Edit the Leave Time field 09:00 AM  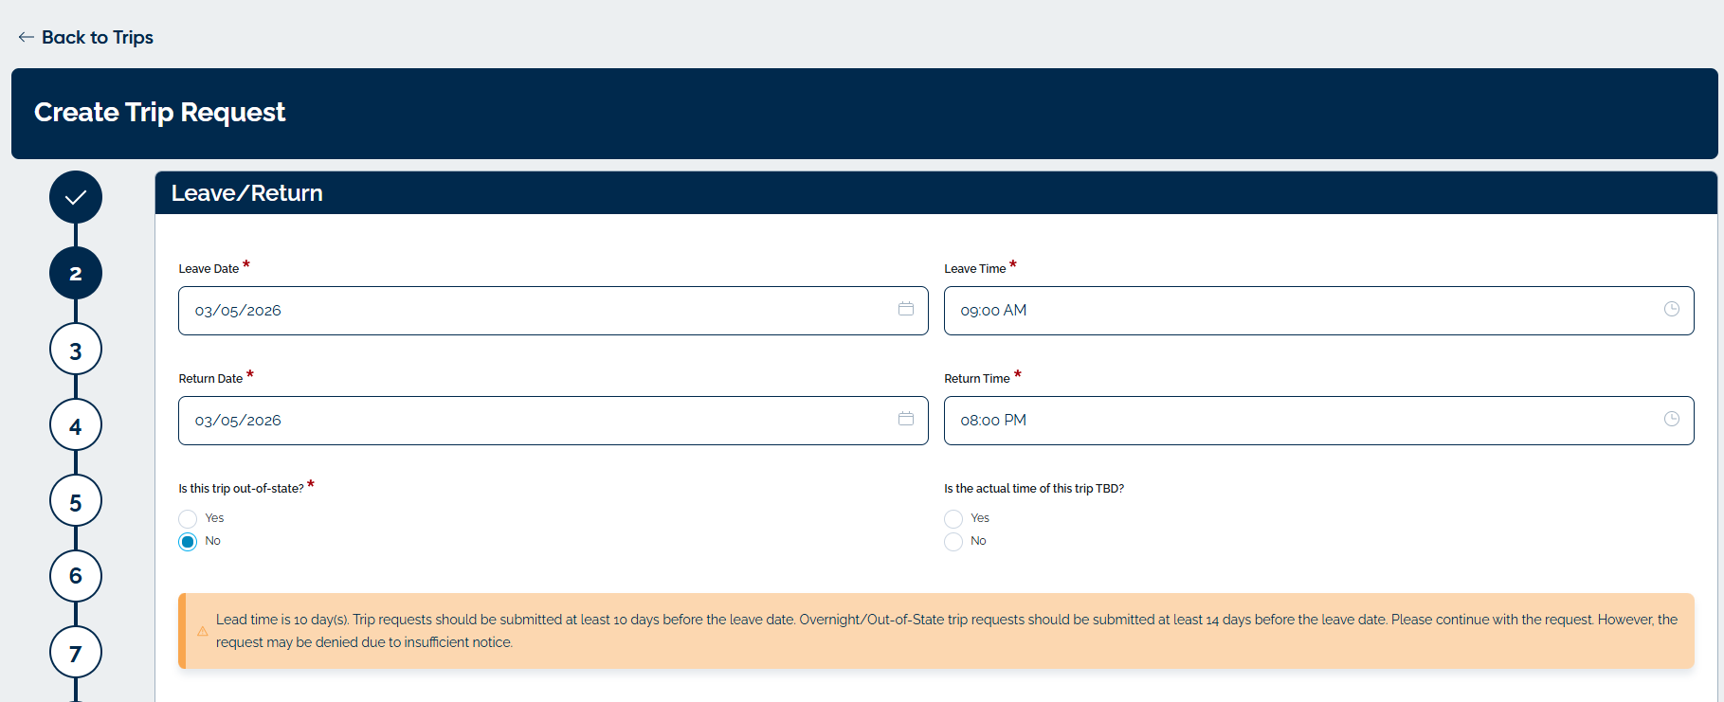(x=1319, y=311)
